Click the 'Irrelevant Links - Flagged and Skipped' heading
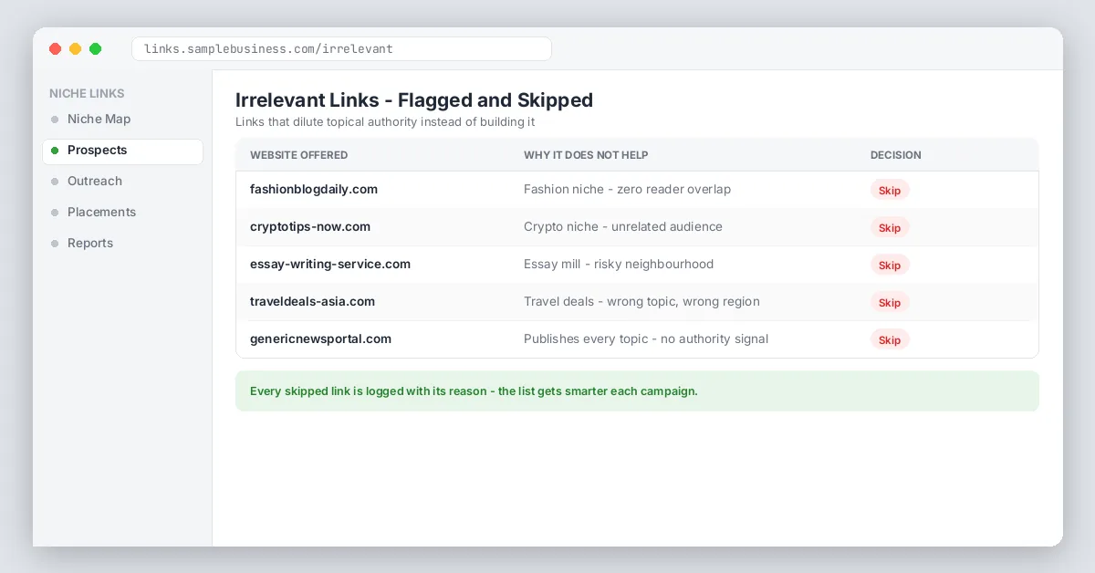Viewport: 1095px width, 573px height. 414,100
